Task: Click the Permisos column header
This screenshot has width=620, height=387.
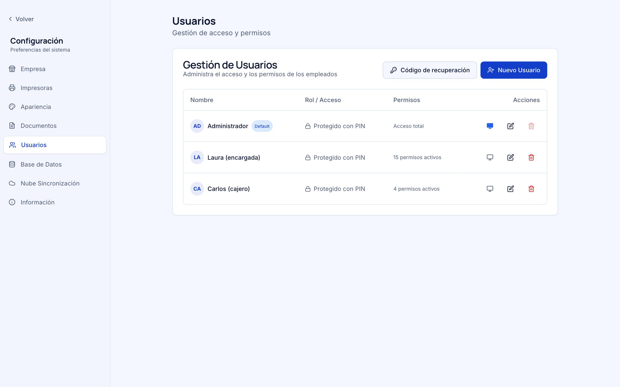Action: click(x=407, y=100)
